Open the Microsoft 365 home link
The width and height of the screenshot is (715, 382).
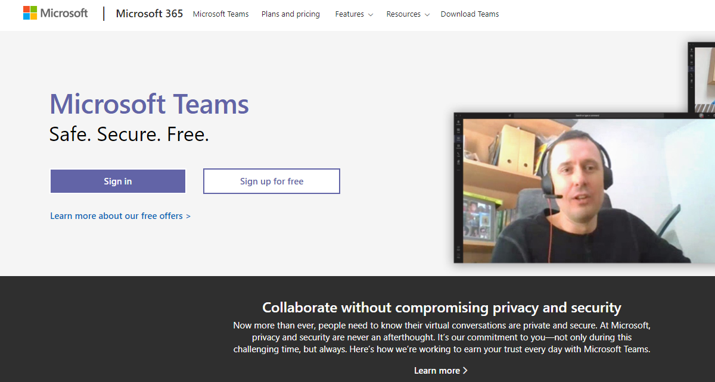click(150, 14)
